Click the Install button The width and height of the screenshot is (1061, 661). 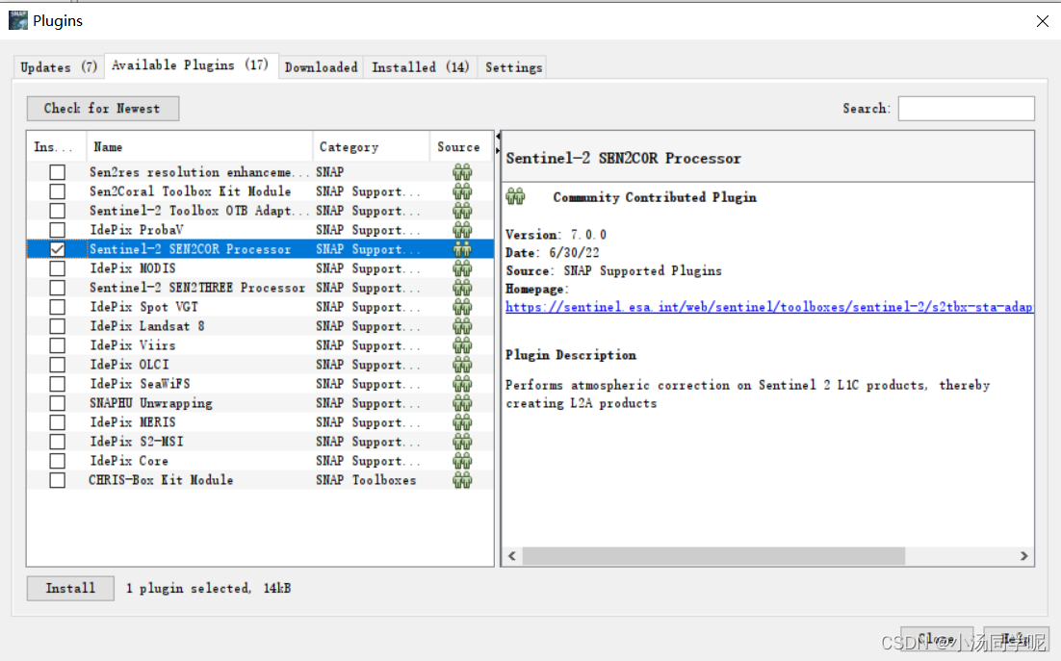[x=69, y=588]
